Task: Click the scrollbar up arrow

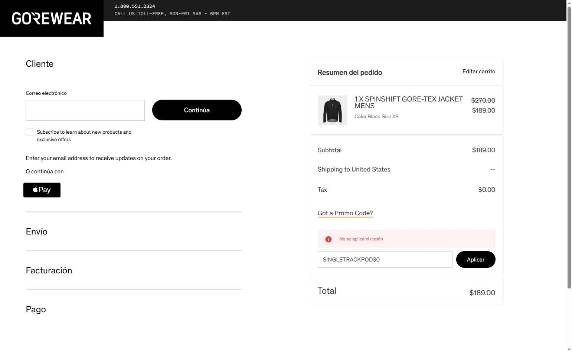Action: click(x=569, y=3)
